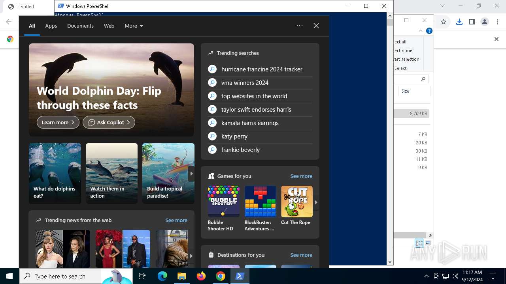Click See more for Destinations for you
This screenshot has width=506, height=284.
(x=301, y=255)
